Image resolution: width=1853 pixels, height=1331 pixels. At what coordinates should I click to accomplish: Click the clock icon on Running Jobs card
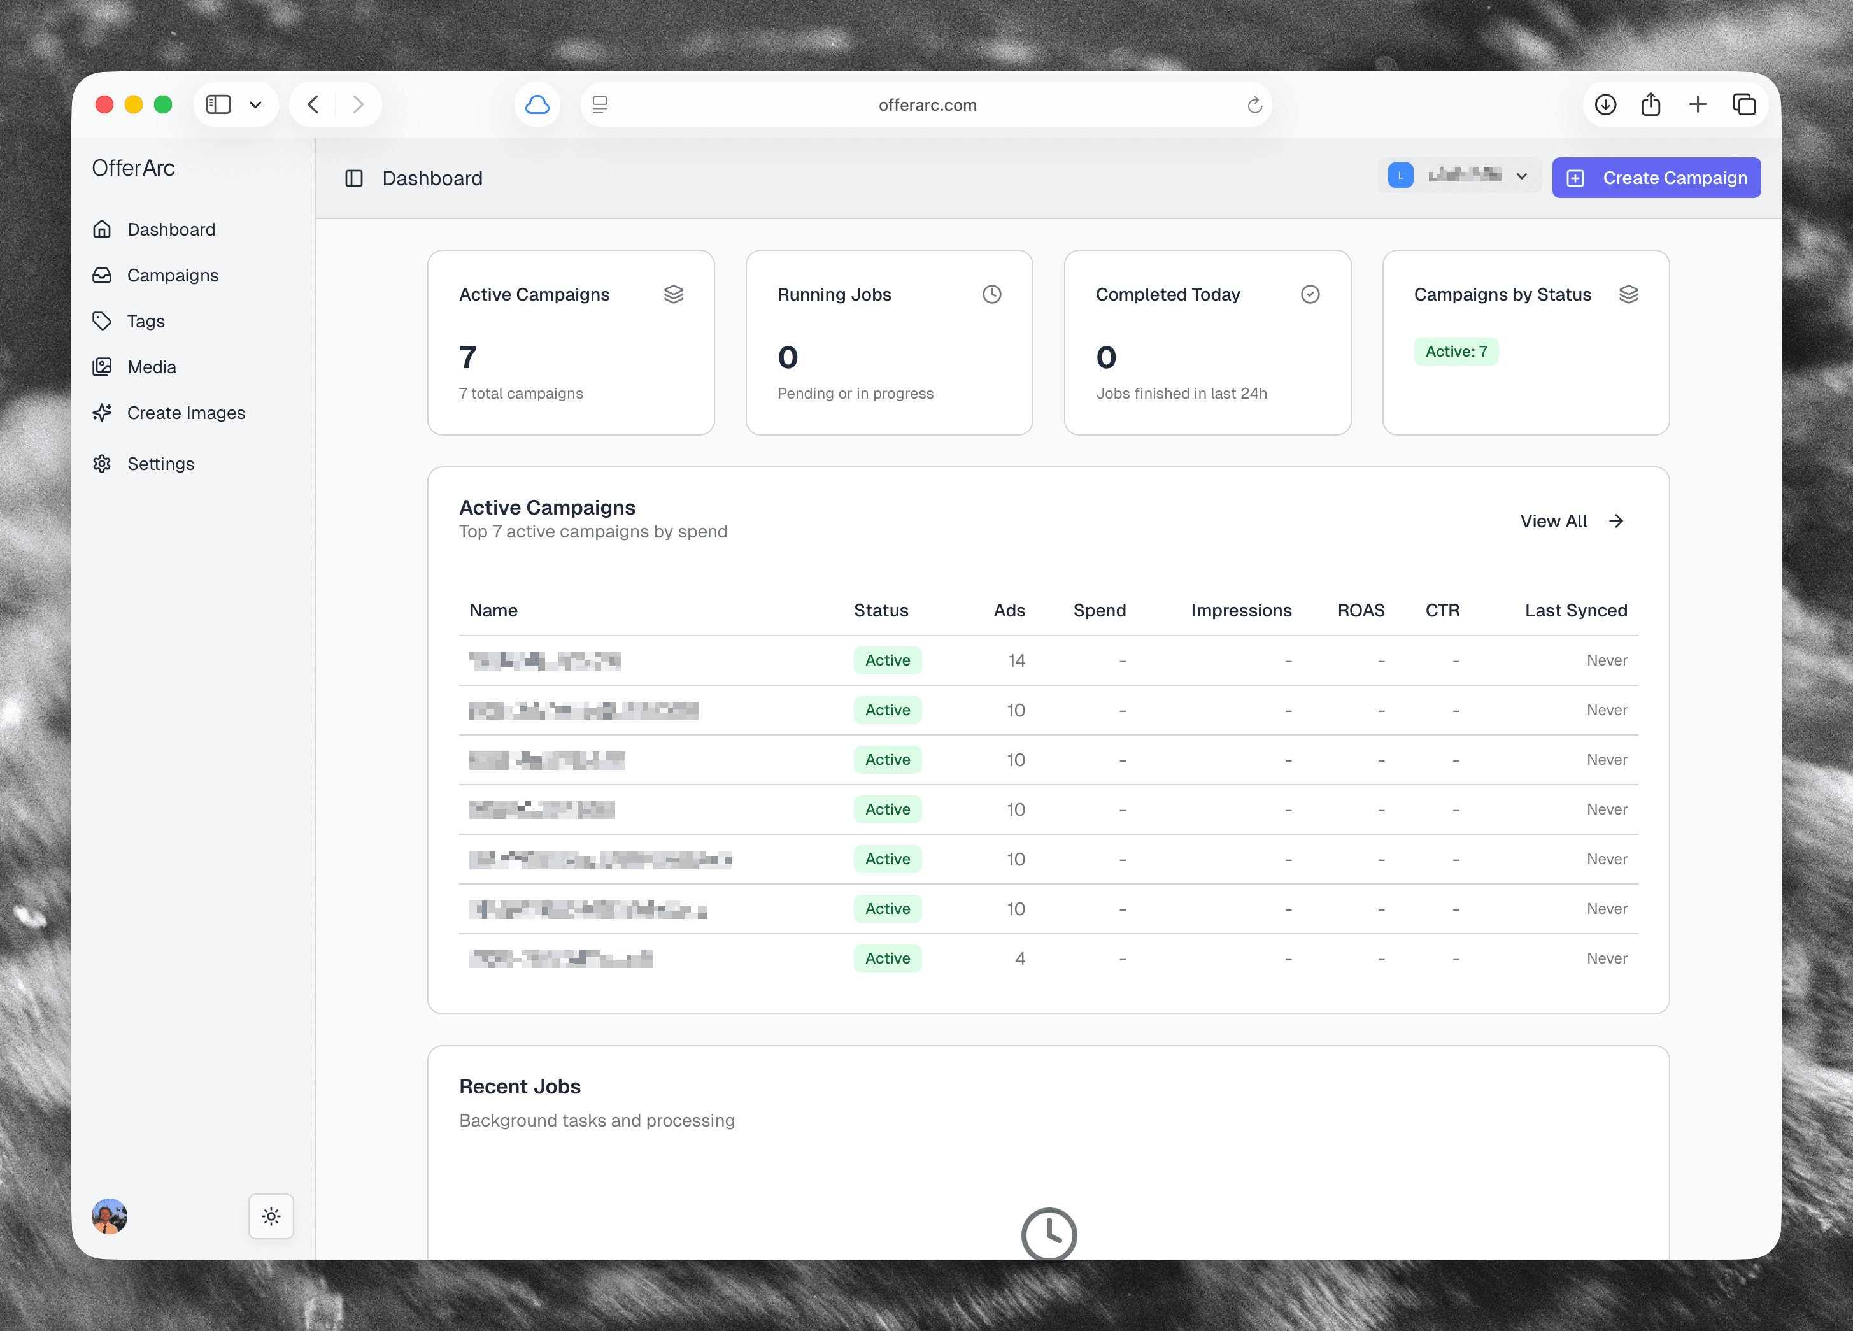click(992, 294)
